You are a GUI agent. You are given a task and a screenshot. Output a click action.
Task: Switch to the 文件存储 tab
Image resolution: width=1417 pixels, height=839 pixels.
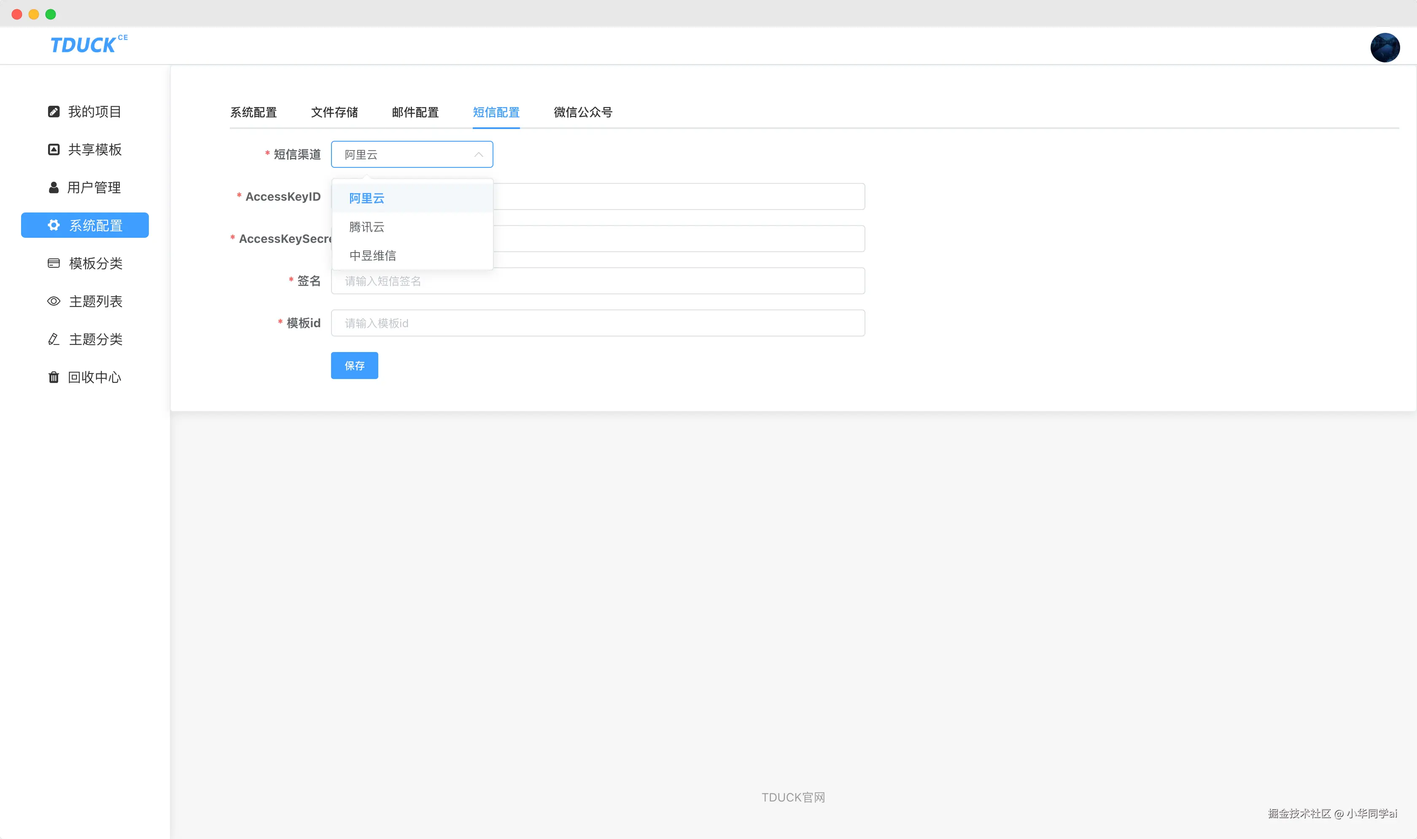(334, 112)
